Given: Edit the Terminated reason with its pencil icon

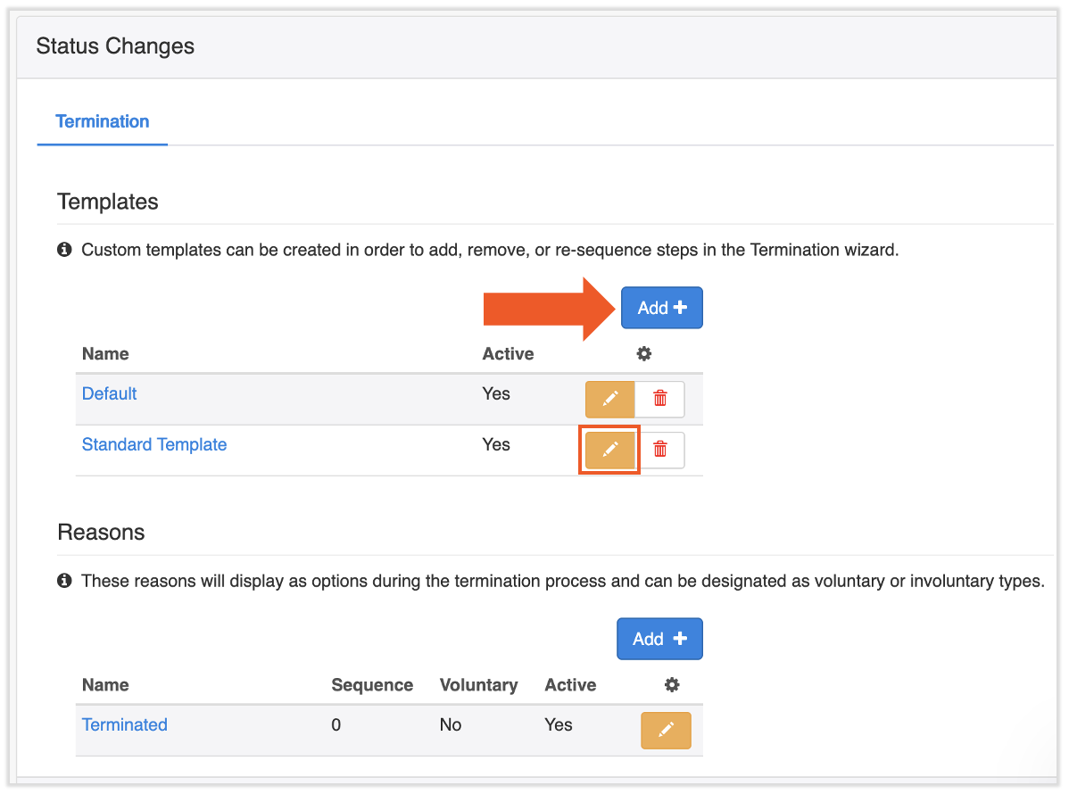Looking at the screenshot, I should [666, 730].
